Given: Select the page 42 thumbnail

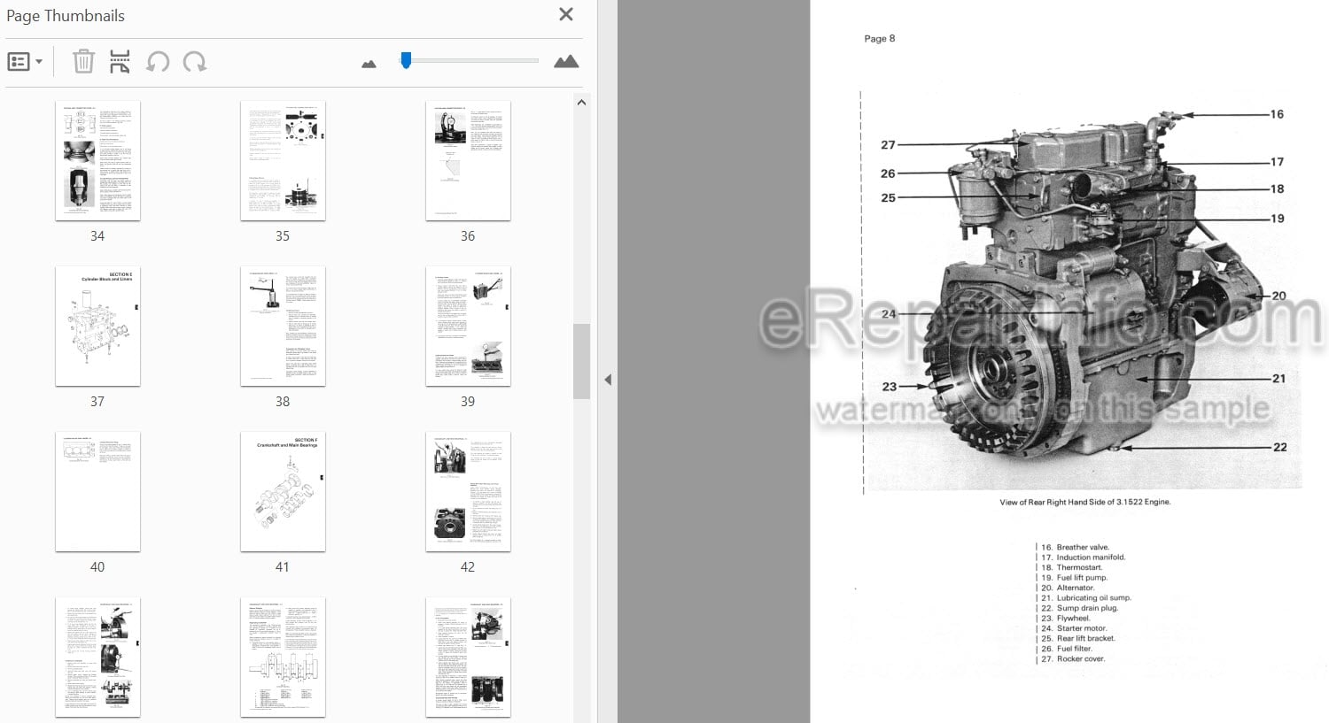Looking at the screenshot, I should [x=468, y=491].
